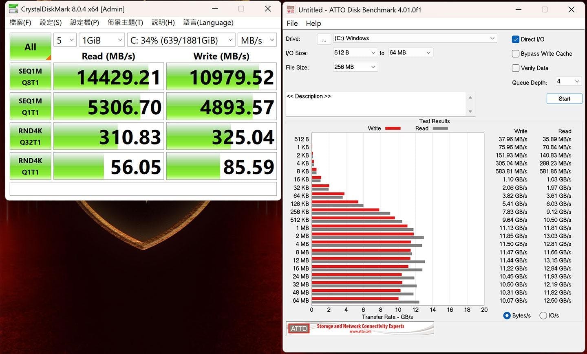Click the Transfer Rate - GB/s axis label
The height and width of the screenshot is (354, 587).
[x=387, y=317]
